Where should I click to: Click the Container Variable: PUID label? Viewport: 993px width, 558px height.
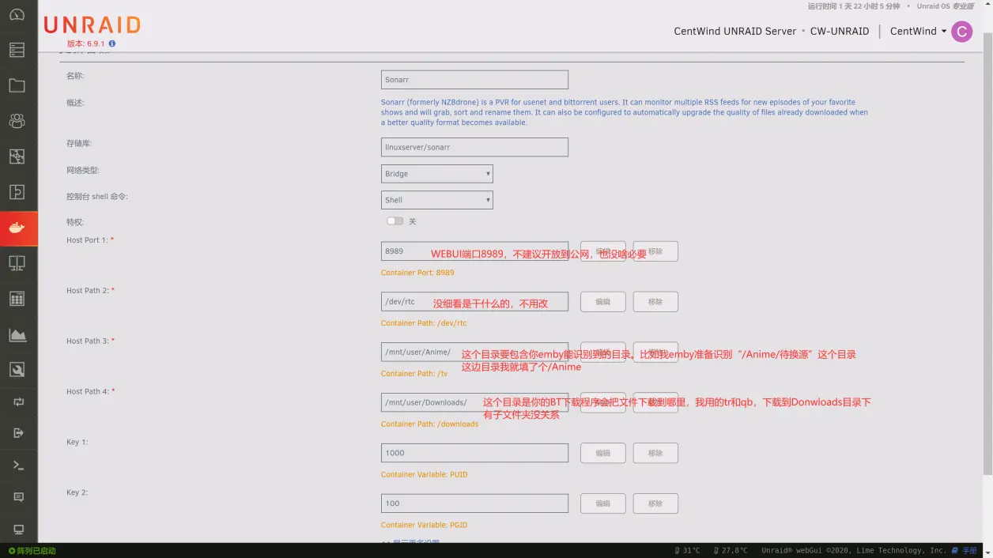click(424, 475)
